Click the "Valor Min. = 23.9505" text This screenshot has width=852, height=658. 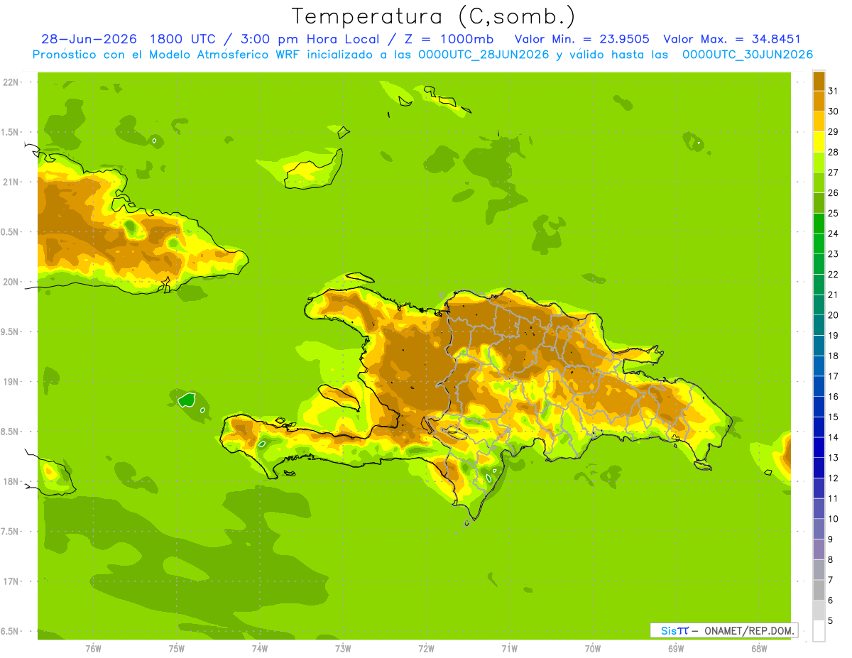point(581,39)
